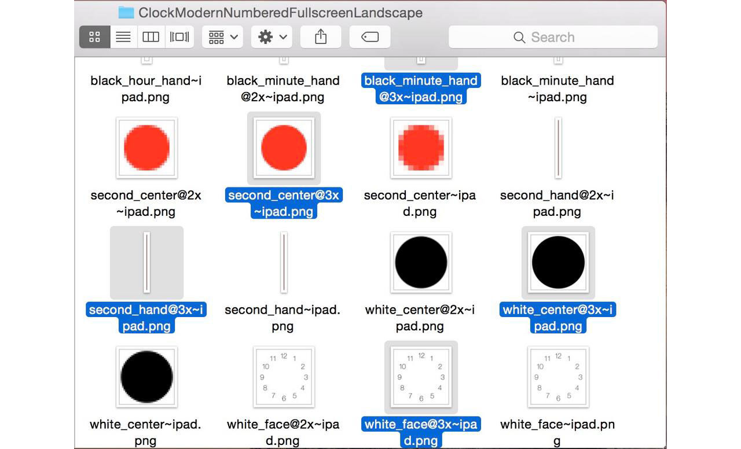Switch to column view mode
The image size is (741, 449).
point(151,37)
